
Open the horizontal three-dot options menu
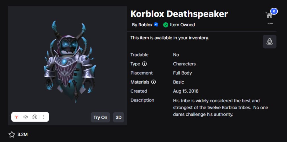tap(270, 24)
